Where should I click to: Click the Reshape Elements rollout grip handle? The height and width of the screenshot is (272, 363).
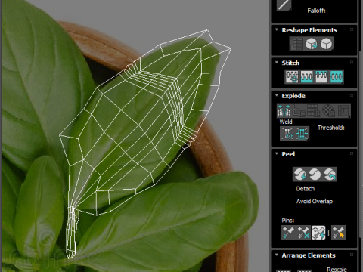352,29
